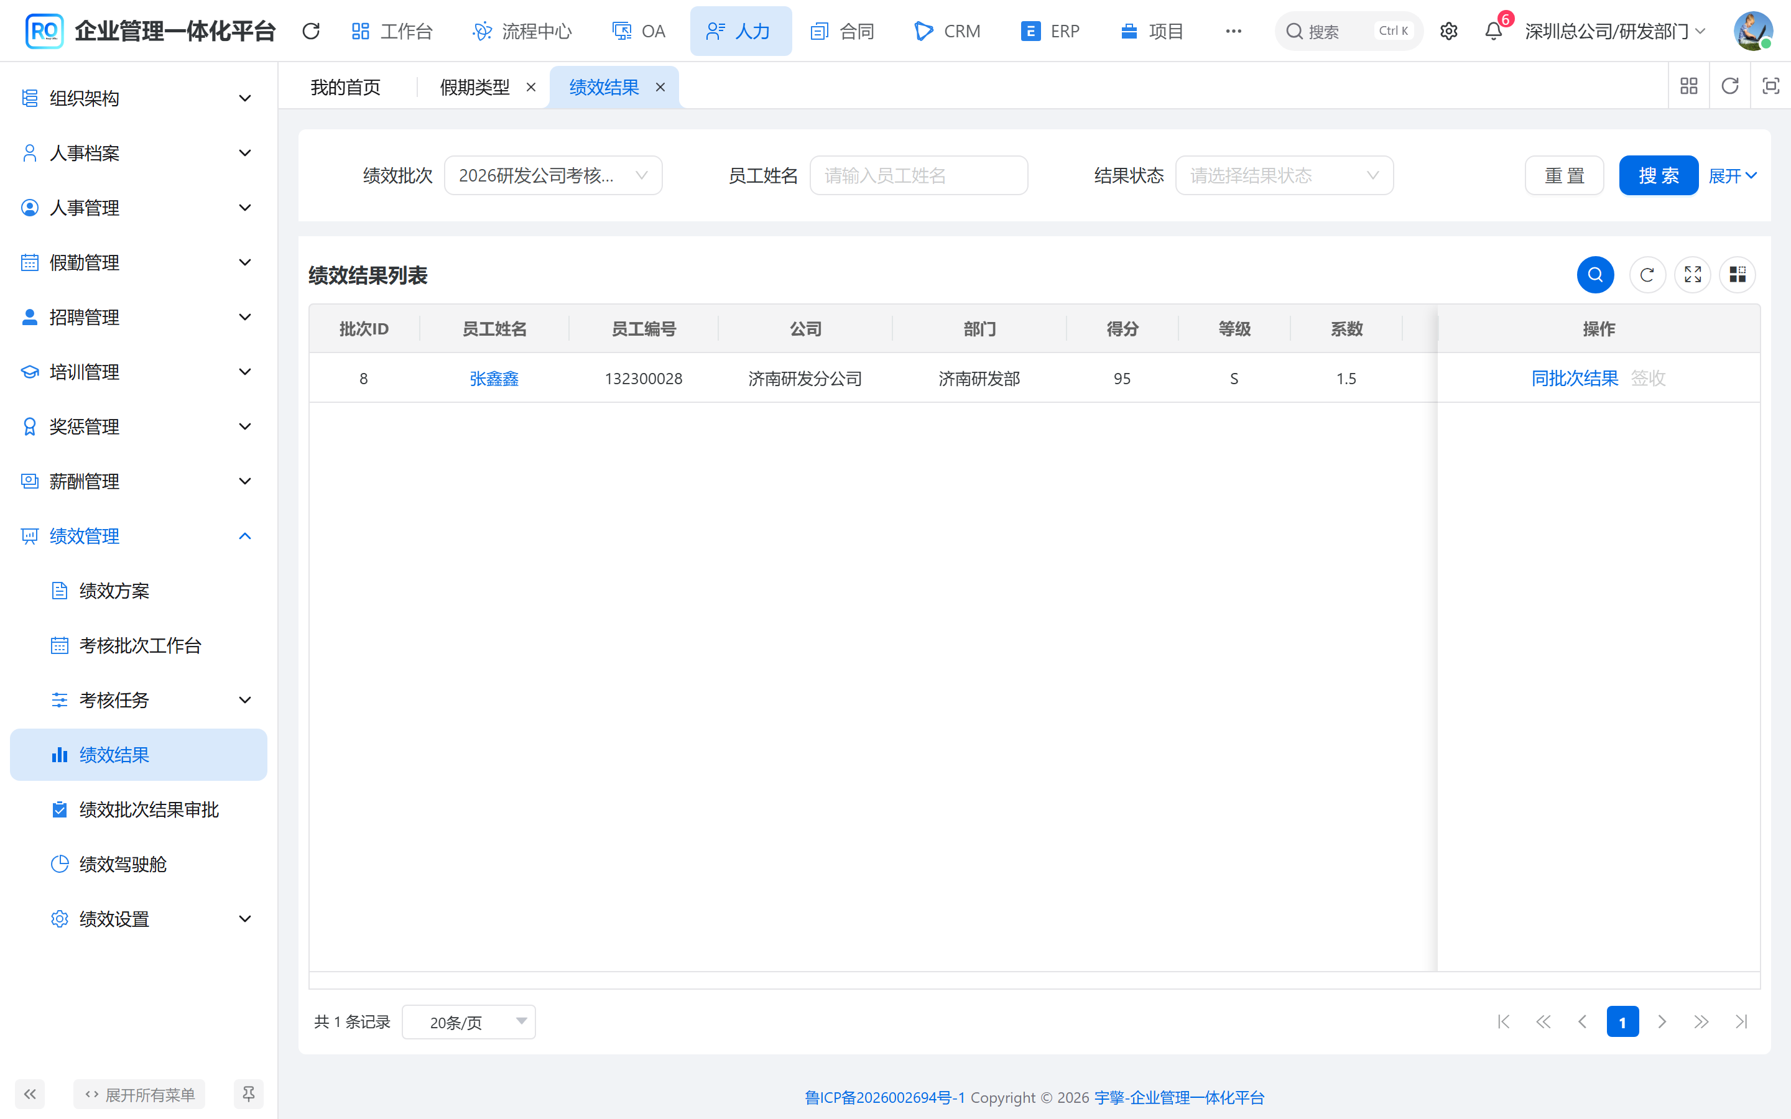This screenshot has height=1119, width=1791.
Task: Click the 重置 button
Action: click(1564, 175)
